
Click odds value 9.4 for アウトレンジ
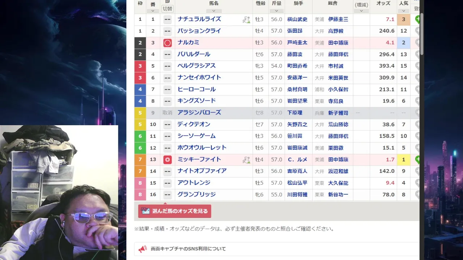point(390,183)
